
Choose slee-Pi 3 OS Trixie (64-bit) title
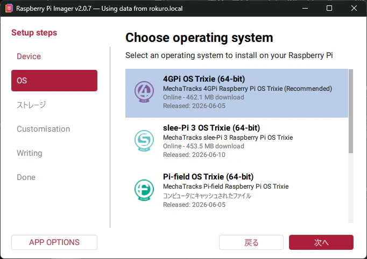211,128
